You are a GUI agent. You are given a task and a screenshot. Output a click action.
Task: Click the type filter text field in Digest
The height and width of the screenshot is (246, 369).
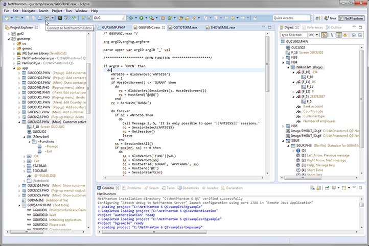(294, 35)
